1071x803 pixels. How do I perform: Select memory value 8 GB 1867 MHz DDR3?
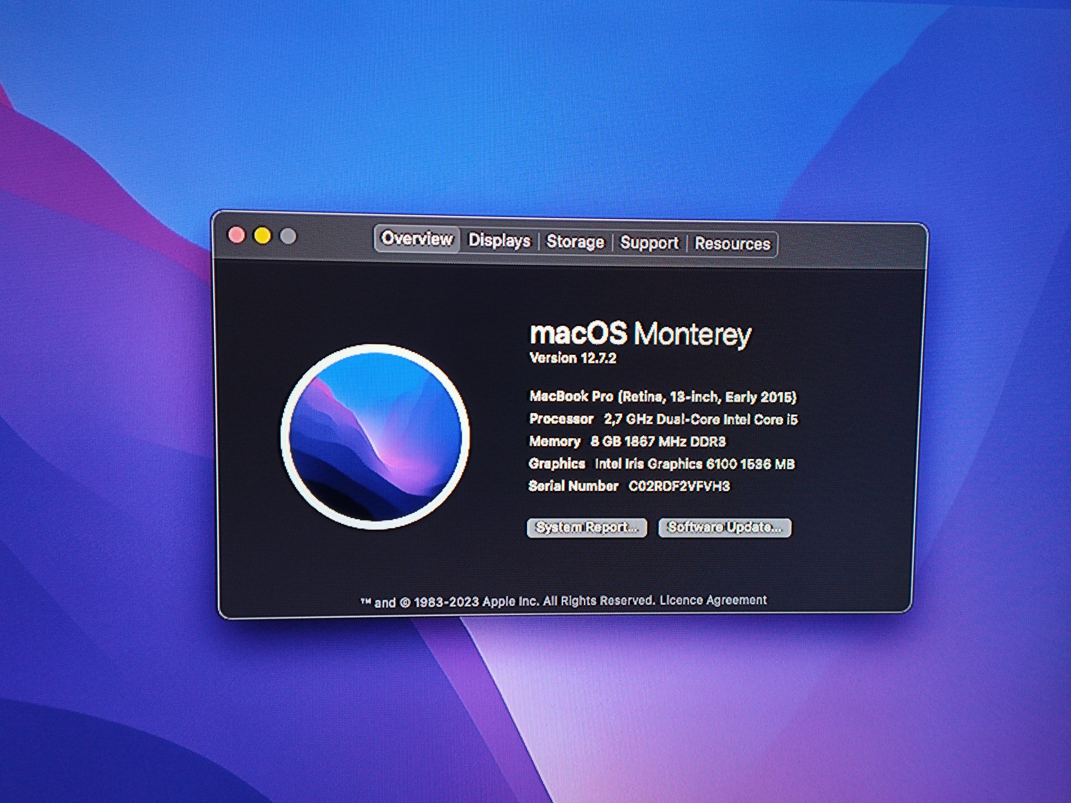658,442
